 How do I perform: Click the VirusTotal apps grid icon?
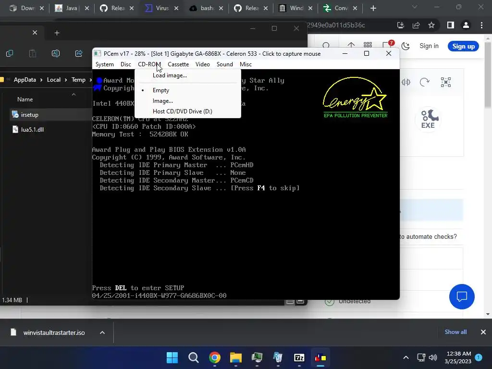[x=368, y=46]
